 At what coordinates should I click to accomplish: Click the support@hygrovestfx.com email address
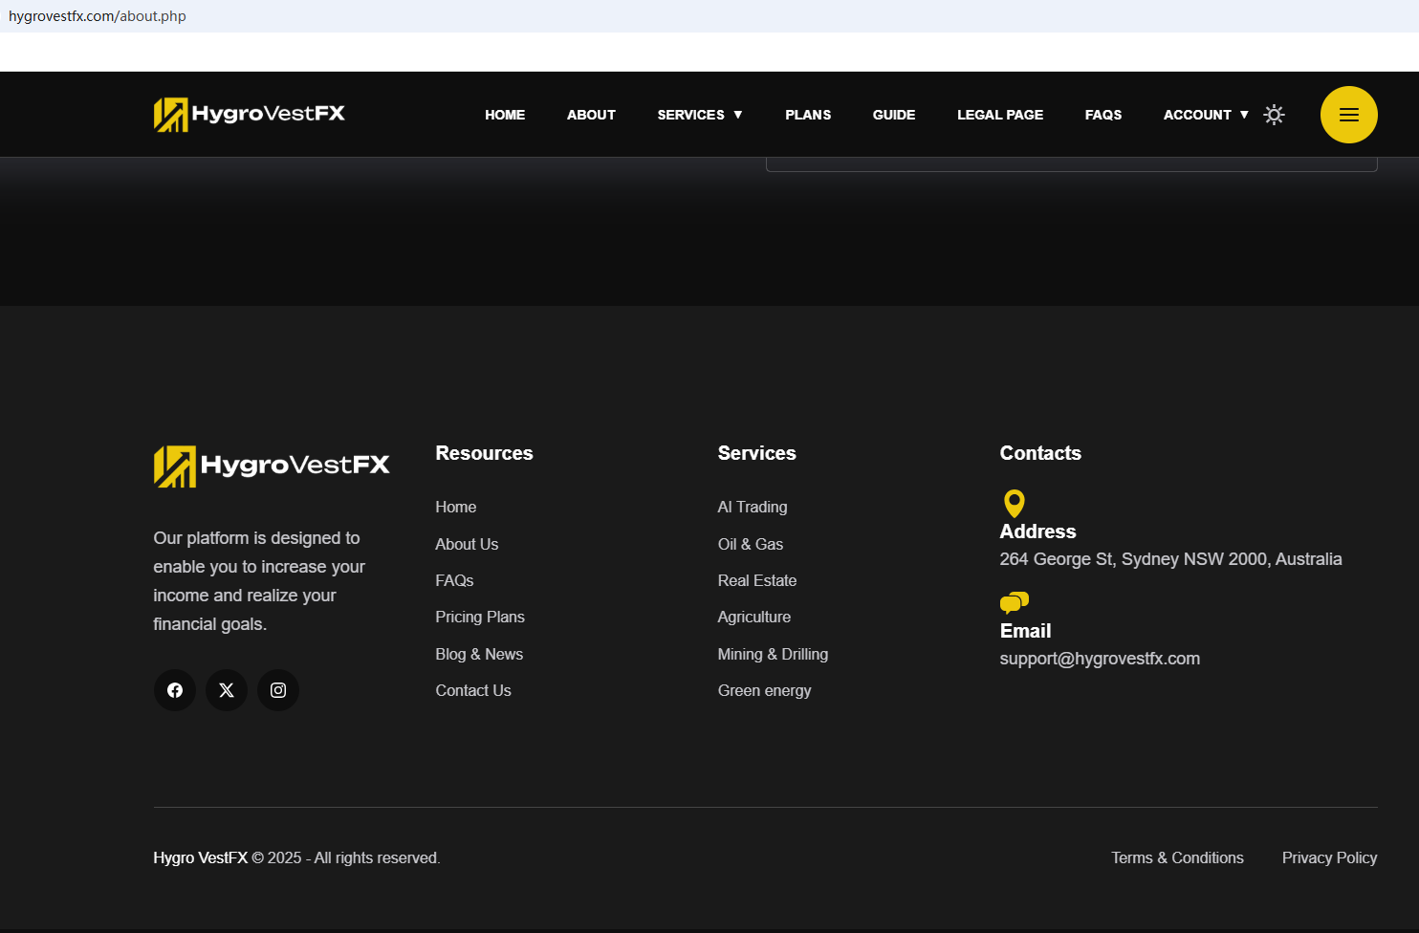[1100, 659]
